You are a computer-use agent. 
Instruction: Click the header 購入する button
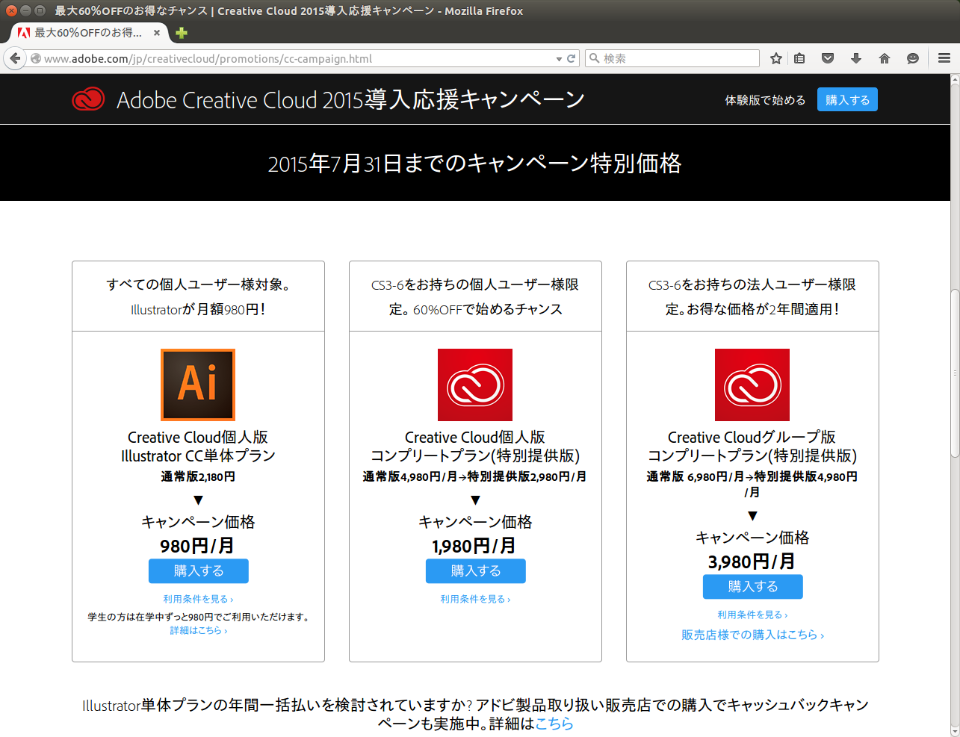pyautogui.click(x=847, y=100)
